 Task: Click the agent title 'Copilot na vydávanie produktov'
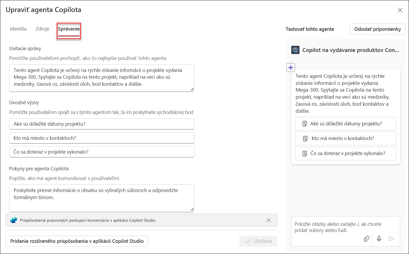pyautogui.click(x=351, y=50)
